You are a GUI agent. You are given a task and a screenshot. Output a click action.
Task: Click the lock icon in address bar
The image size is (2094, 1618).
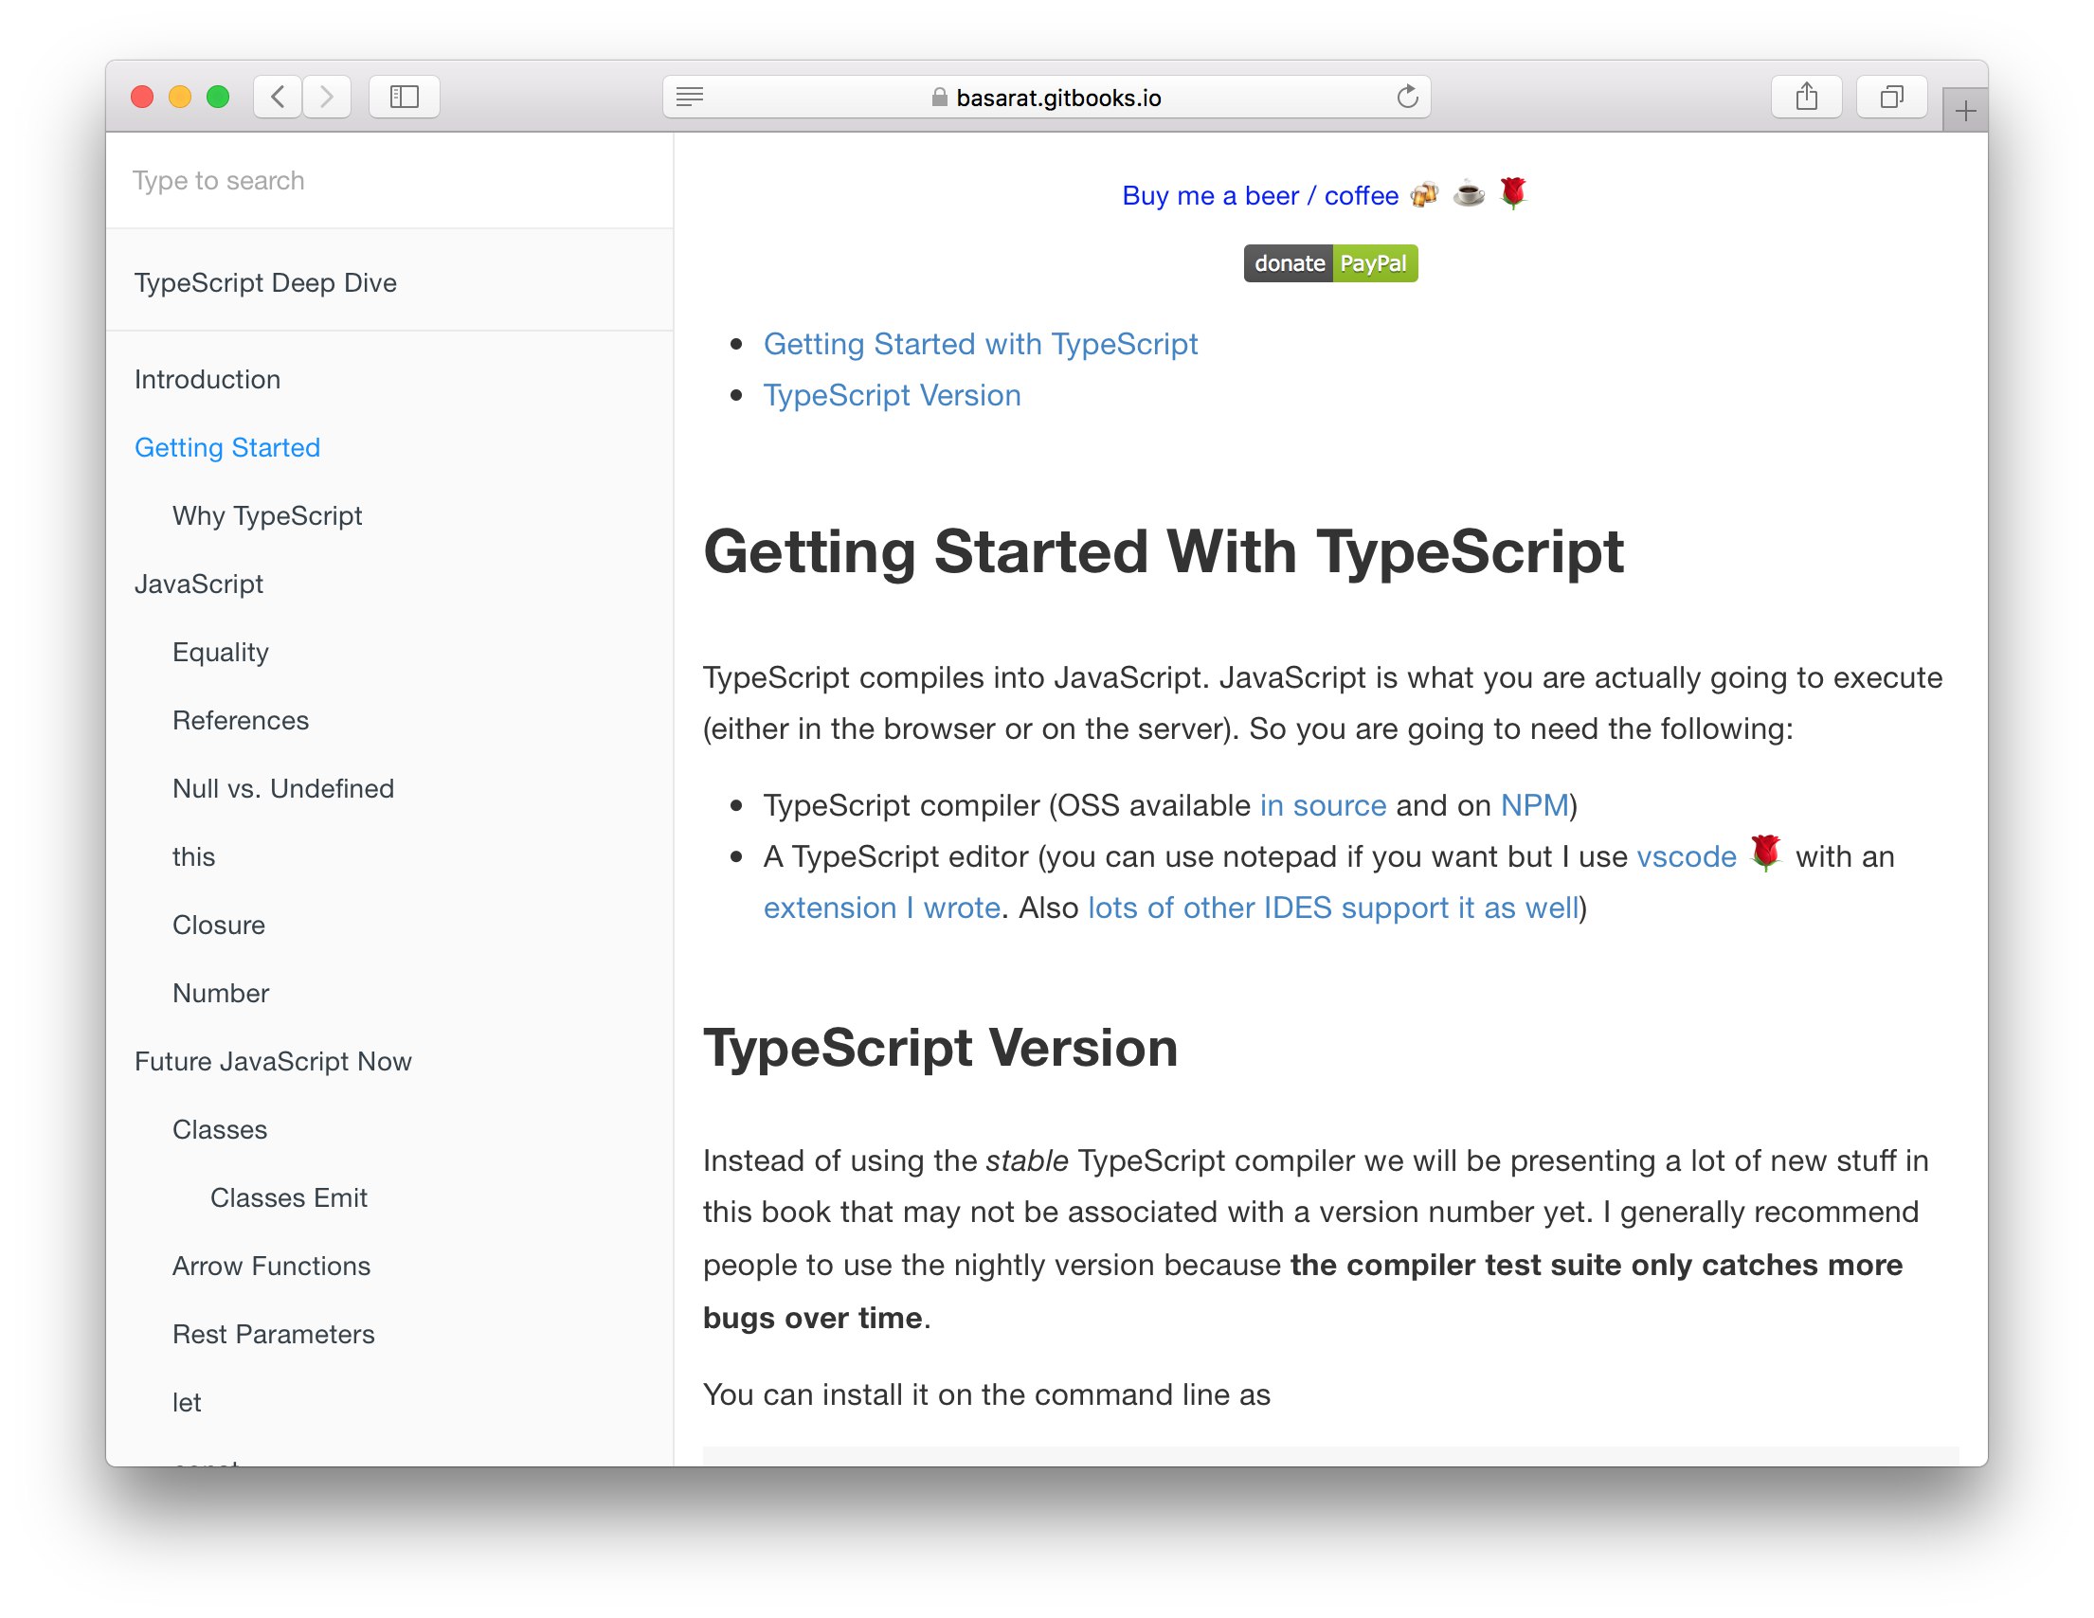[940, 98]
